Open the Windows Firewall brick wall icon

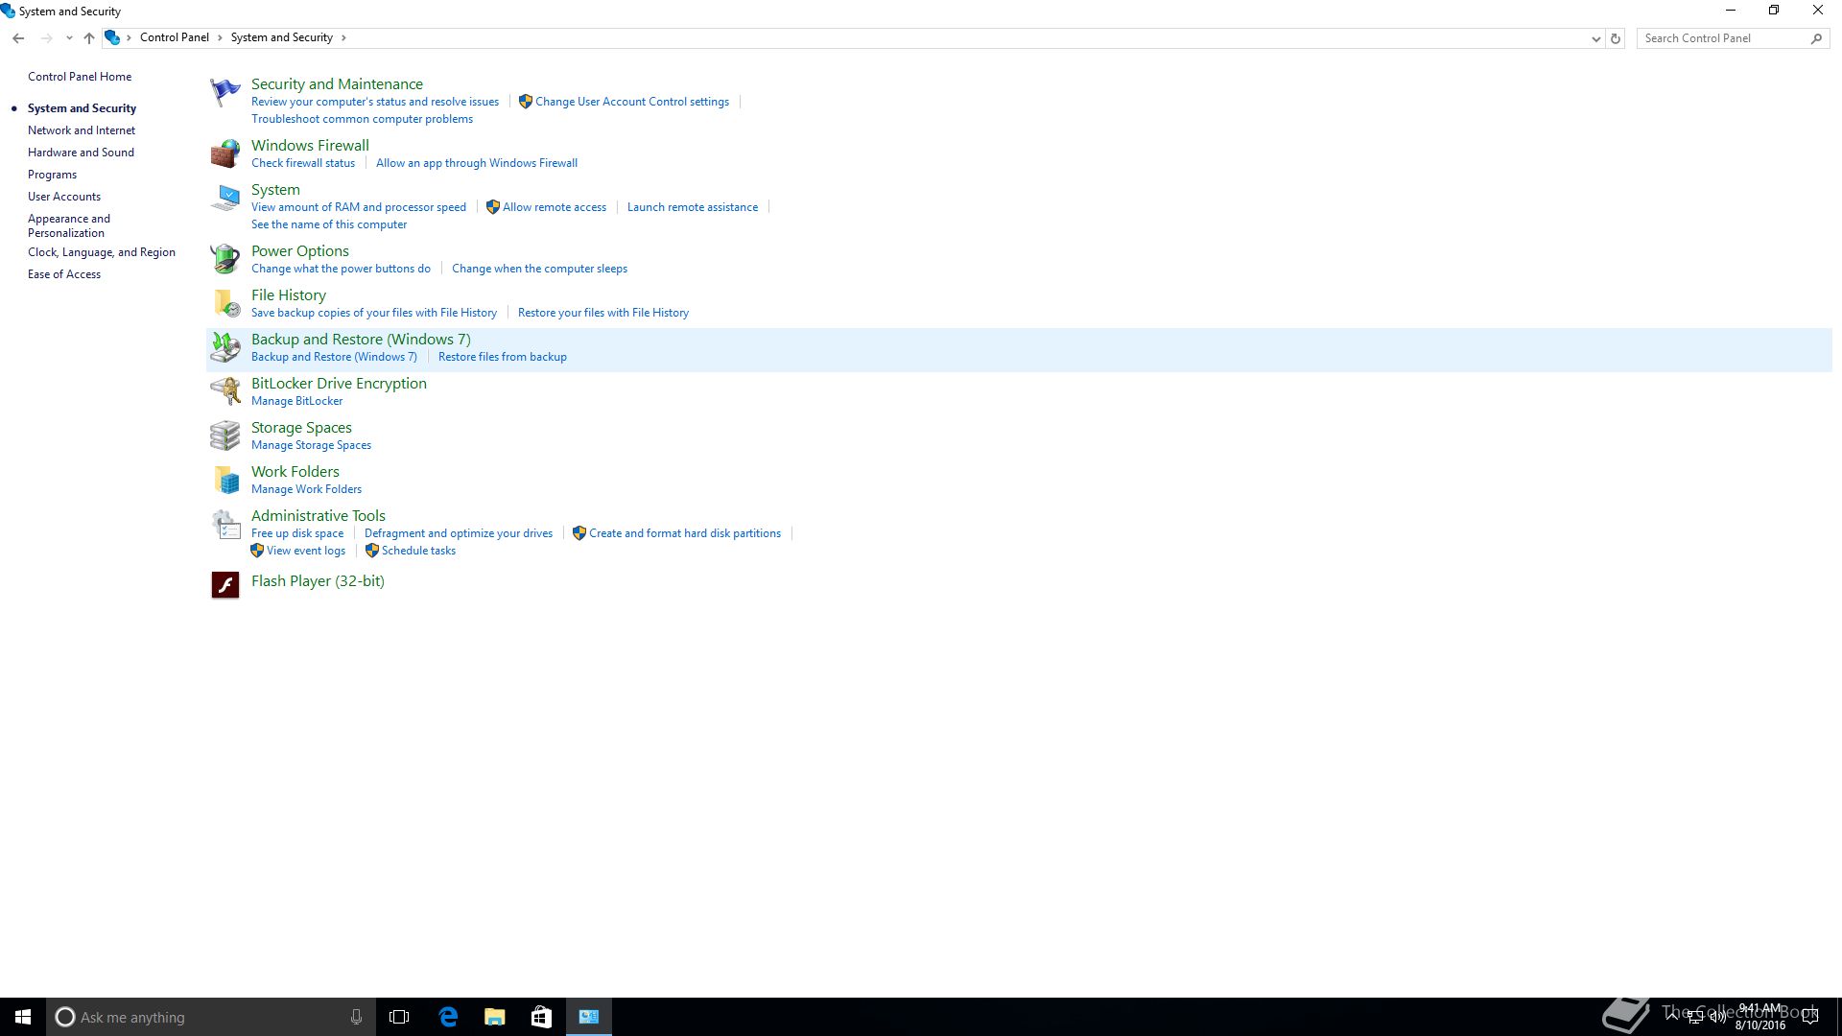[225, 153]
